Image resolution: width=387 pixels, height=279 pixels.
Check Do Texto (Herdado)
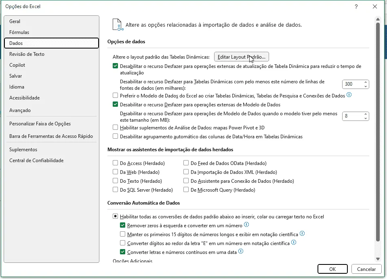115,181
